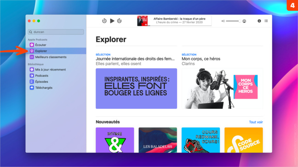
Task: Click the now playing episode artwork
Action: (143, 21)
